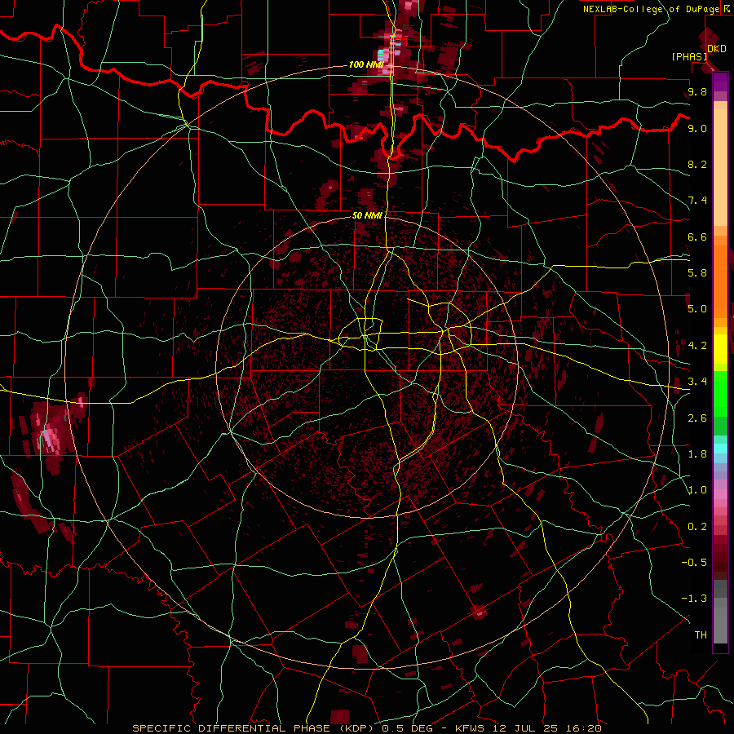Pick the purple swatch atop the color bar

(x=720, y=82)
